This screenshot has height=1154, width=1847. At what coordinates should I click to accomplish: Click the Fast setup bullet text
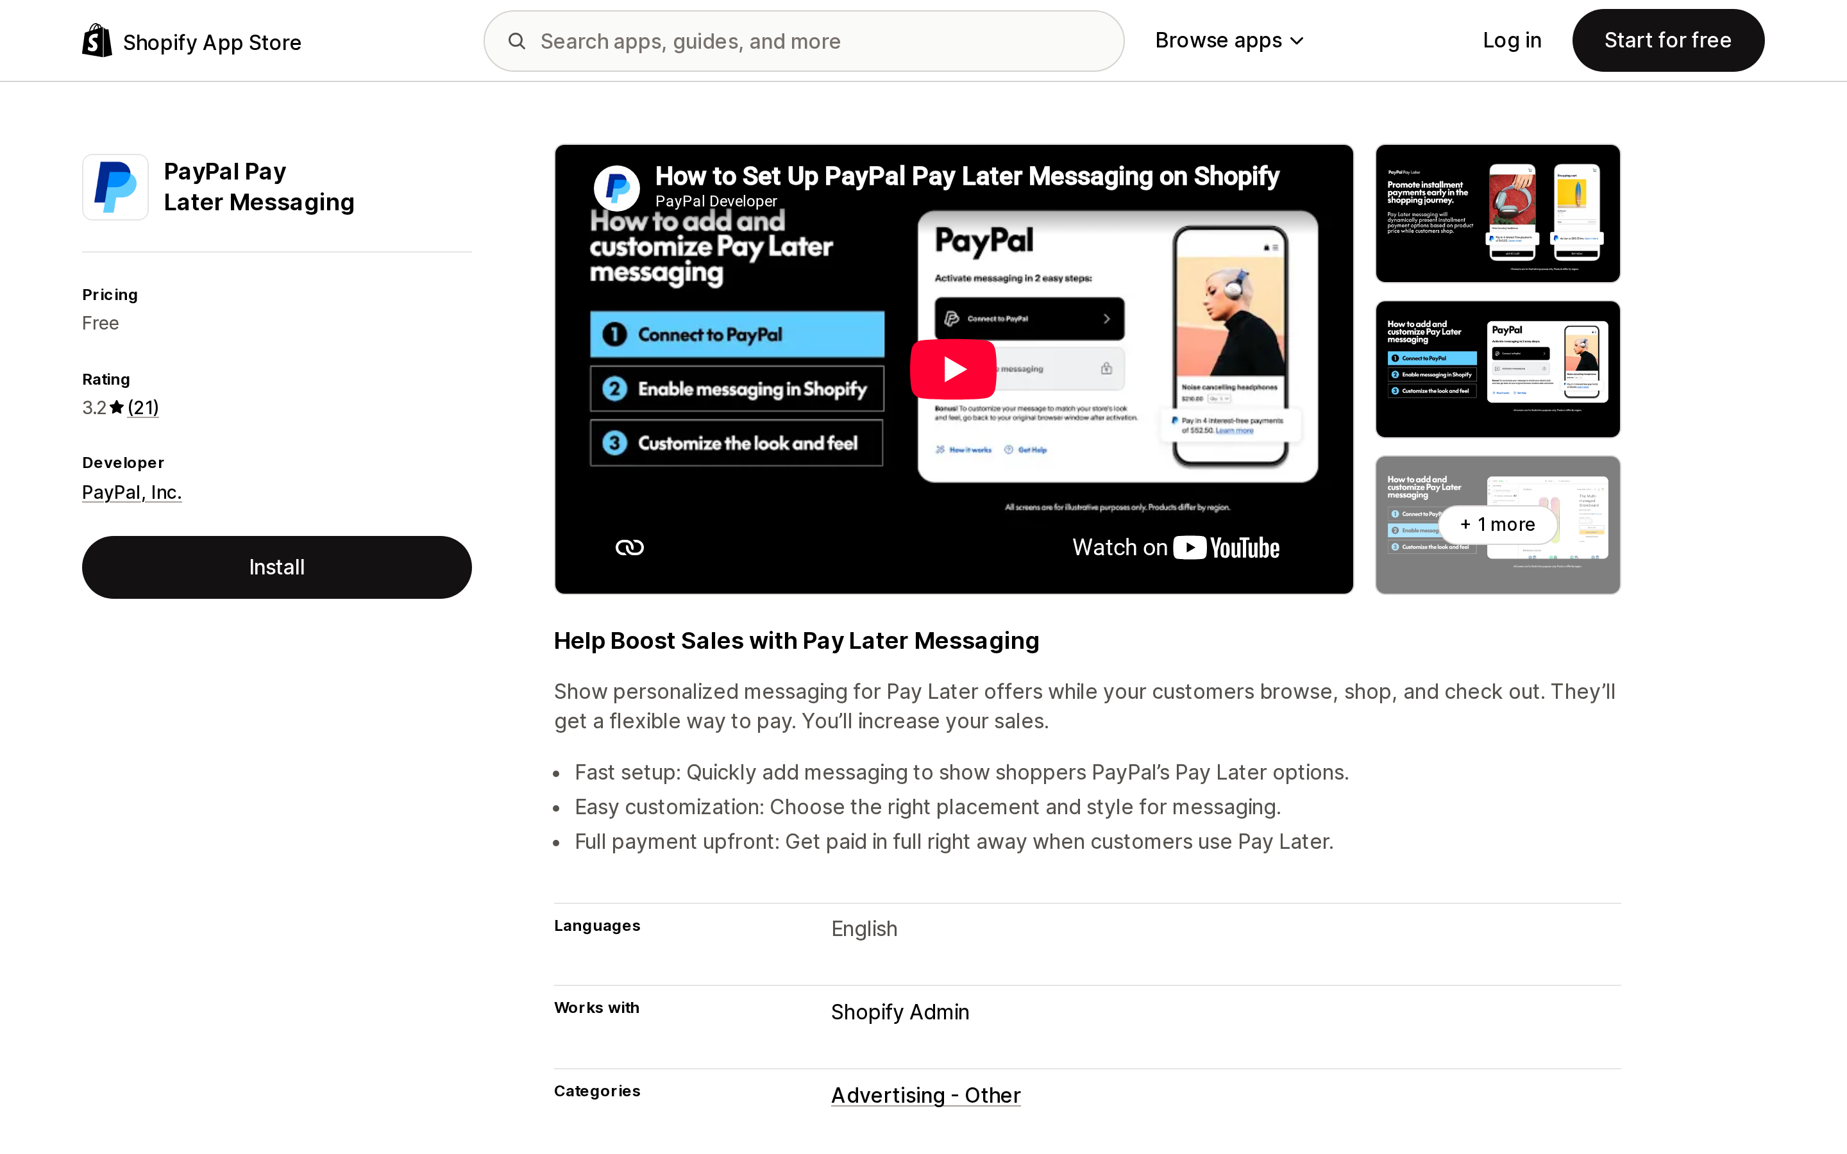pyautogui.click(x=962, y=773)
